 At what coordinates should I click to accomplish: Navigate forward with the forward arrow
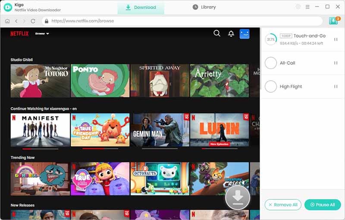[x=25, y=21]
